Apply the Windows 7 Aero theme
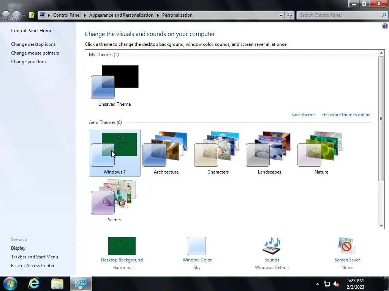This screenshot has height=291, width=389. tap(115, 152)
